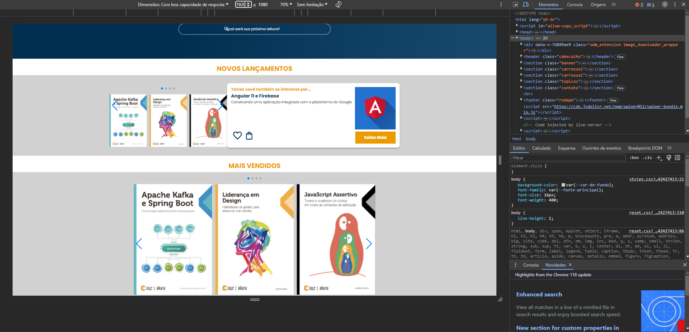Expand collapsed content ellipsis of head element

(x=537, y=32)
